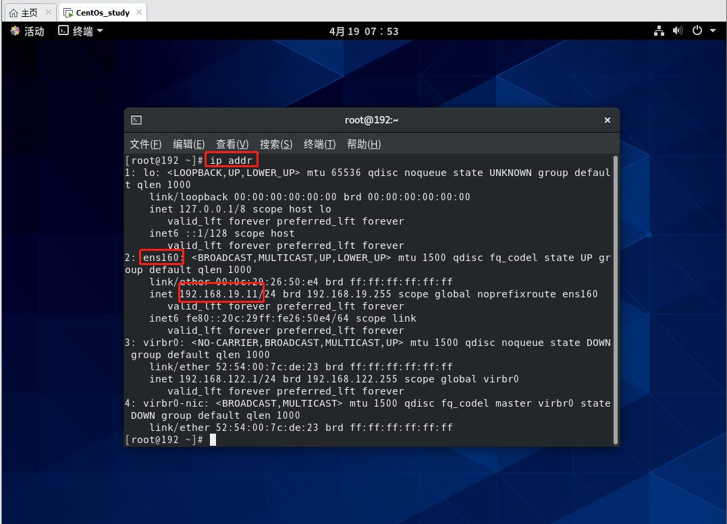Close the CentOs_study VM tab

pos(138,13)
